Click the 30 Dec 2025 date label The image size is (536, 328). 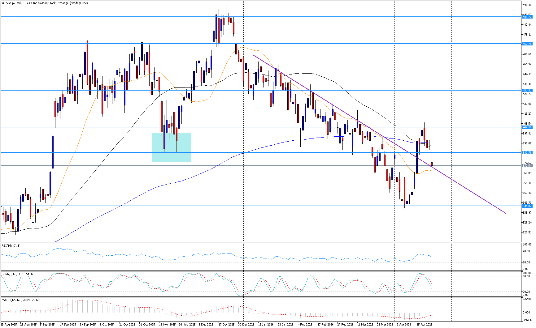point(246,325)
